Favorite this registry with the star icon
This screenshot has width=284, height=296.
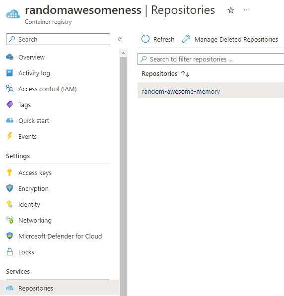pyautogui.click(x=231, y=10)
